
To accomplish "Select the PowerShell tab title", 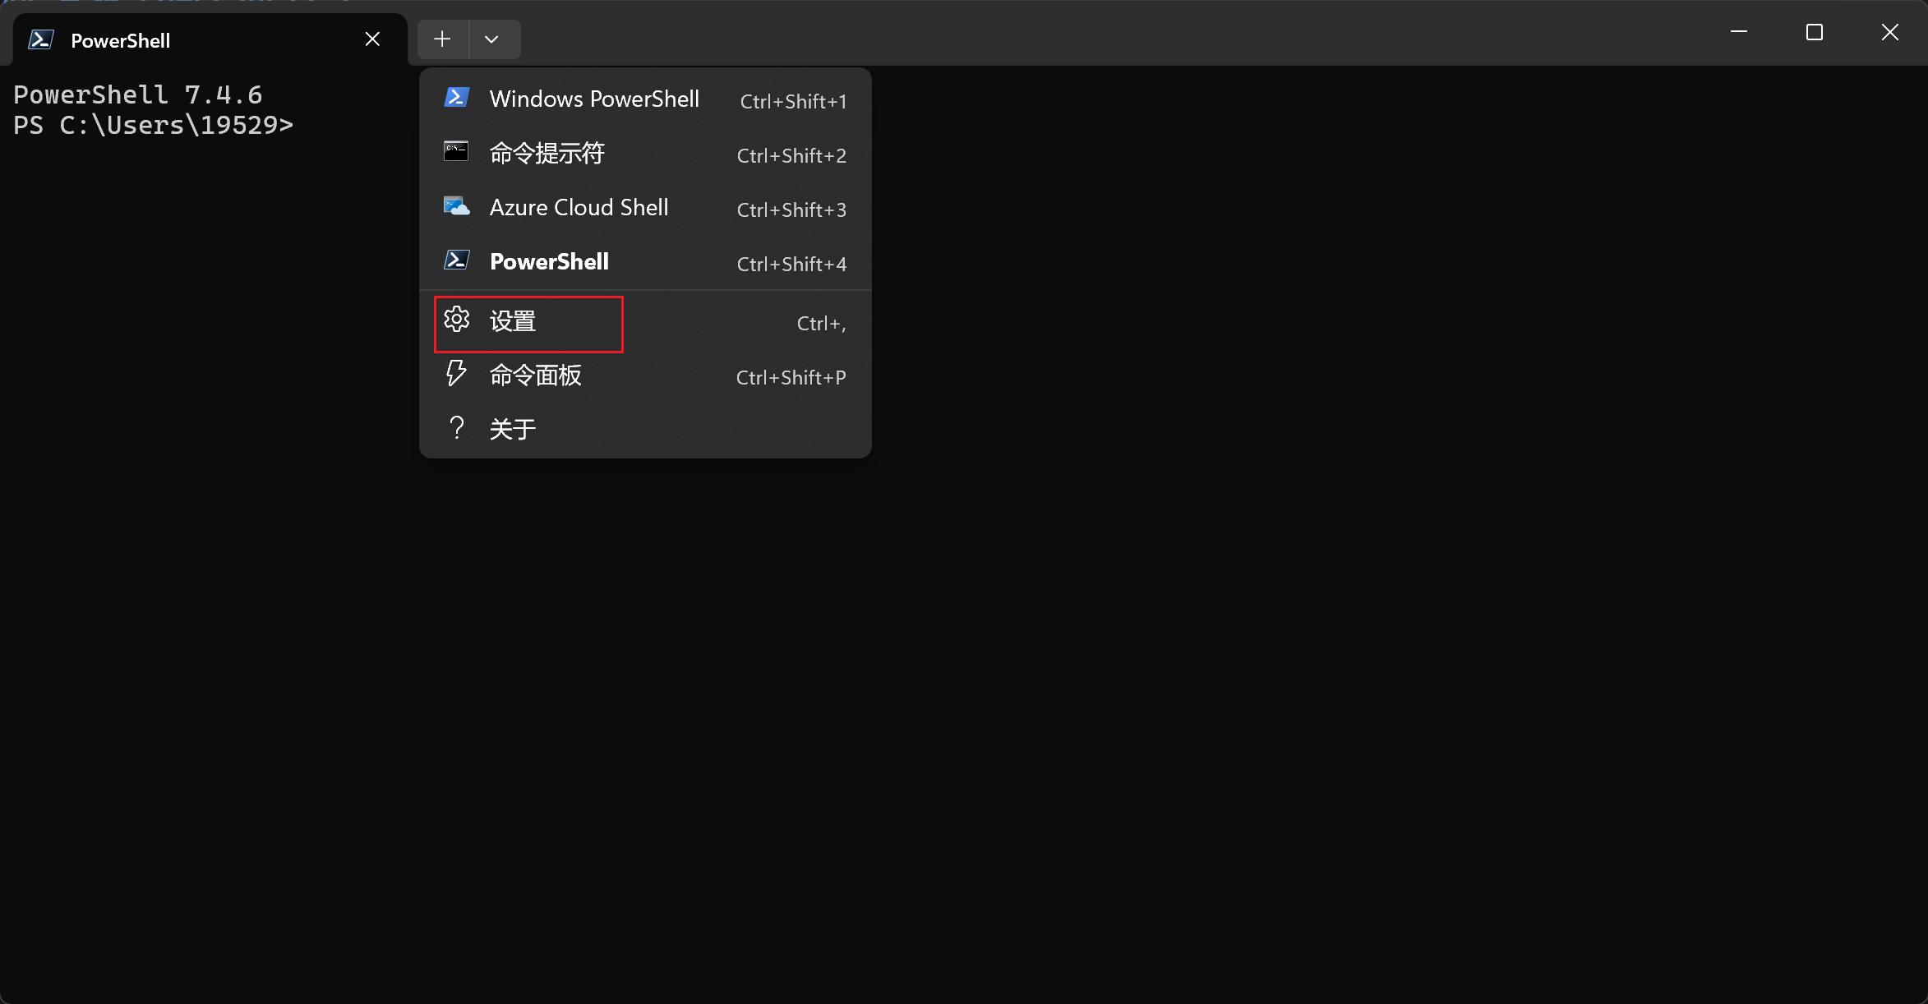I will (x=121, y=40).
